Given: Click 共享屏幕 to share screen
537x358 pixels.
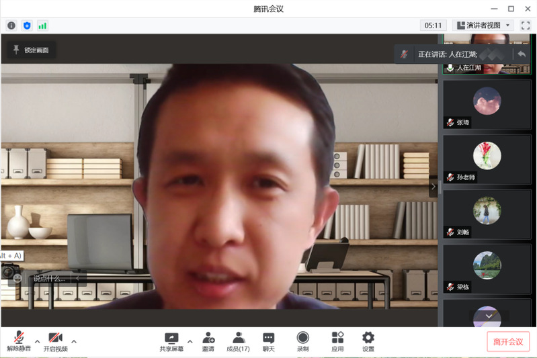Looking at the screenshot, I should point(171,341).
